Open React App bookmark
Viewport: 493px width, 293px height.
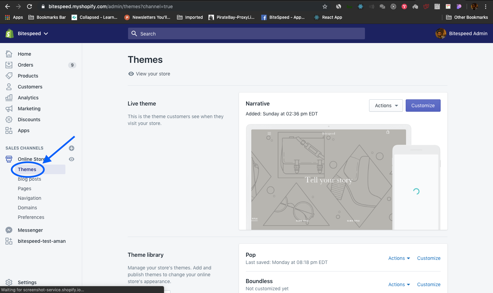[328, 17]
